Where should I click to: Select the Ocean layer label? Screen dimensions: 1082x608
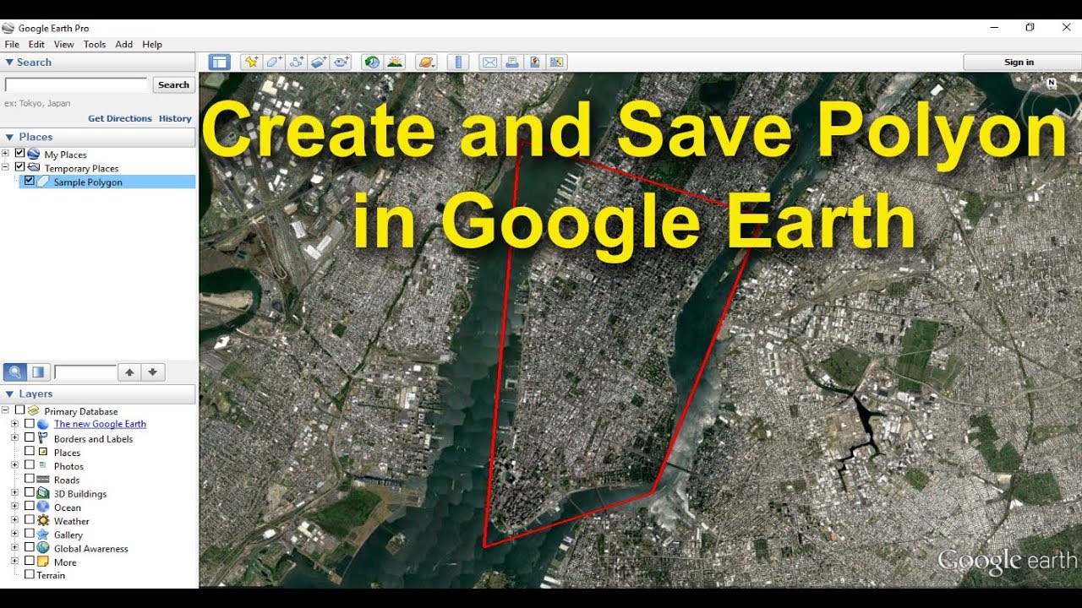point(68,508)
